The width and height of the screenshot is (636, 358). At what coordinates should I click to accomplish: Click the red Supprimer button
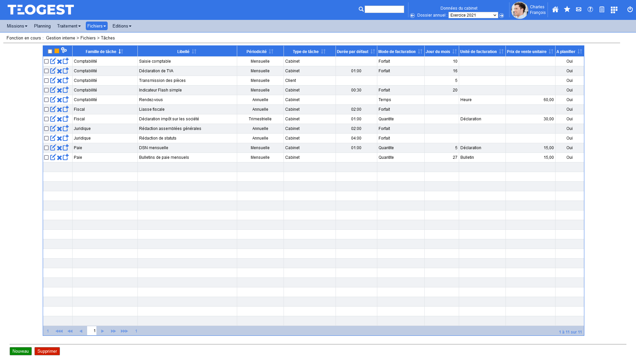(x=47, y=351)
